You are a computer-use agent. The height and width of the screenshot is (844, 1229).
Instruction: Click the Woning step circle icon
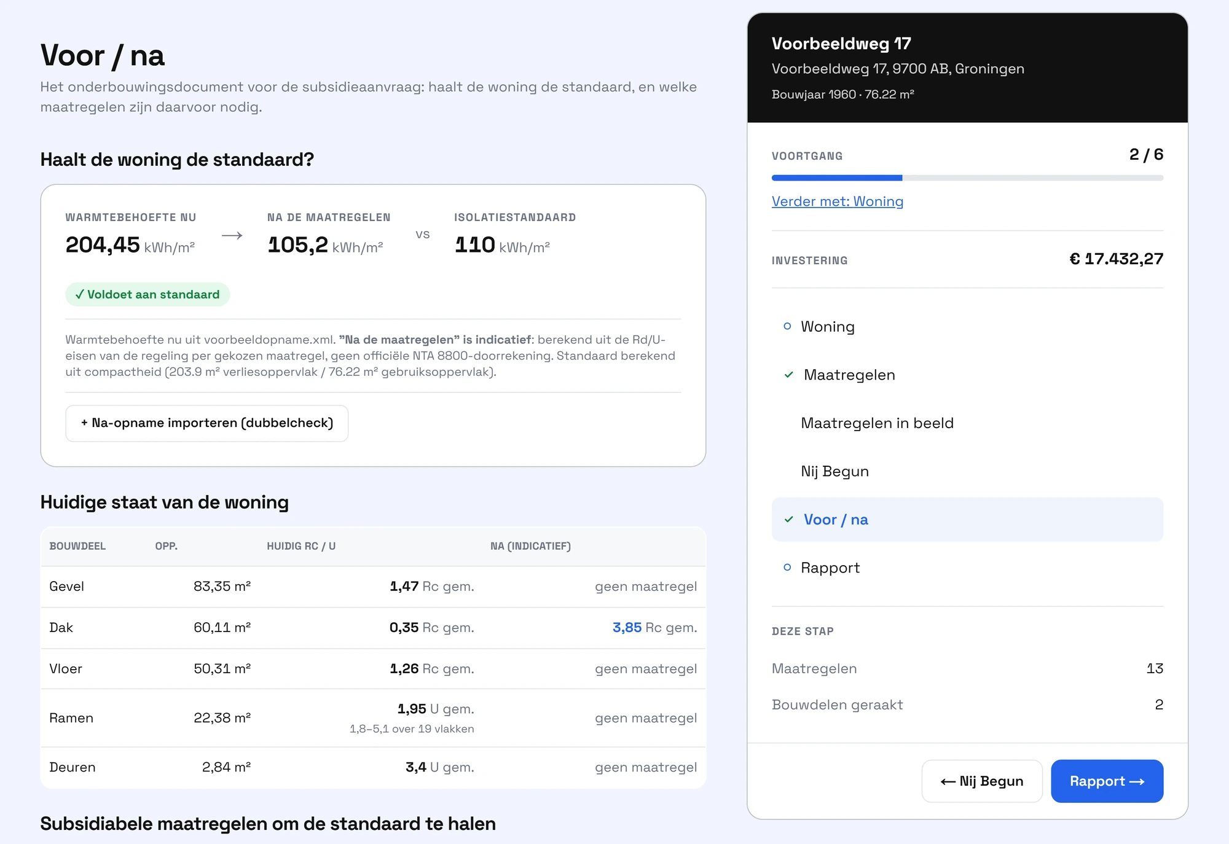click(x=787, y=326)
